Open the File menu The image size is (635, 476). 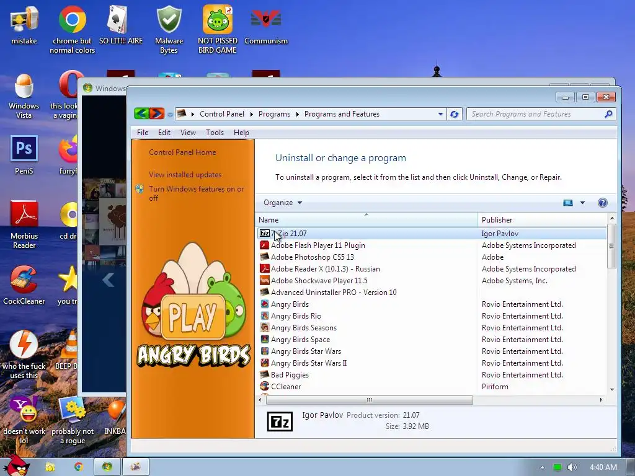click(x=143, y=133)
